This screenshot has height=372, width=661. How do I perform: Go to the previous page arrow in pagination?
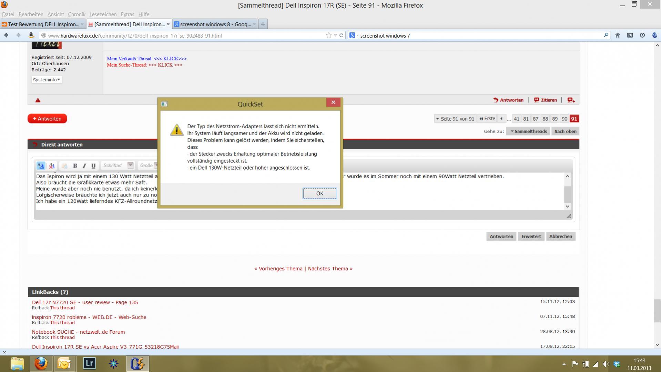point(501,119)
